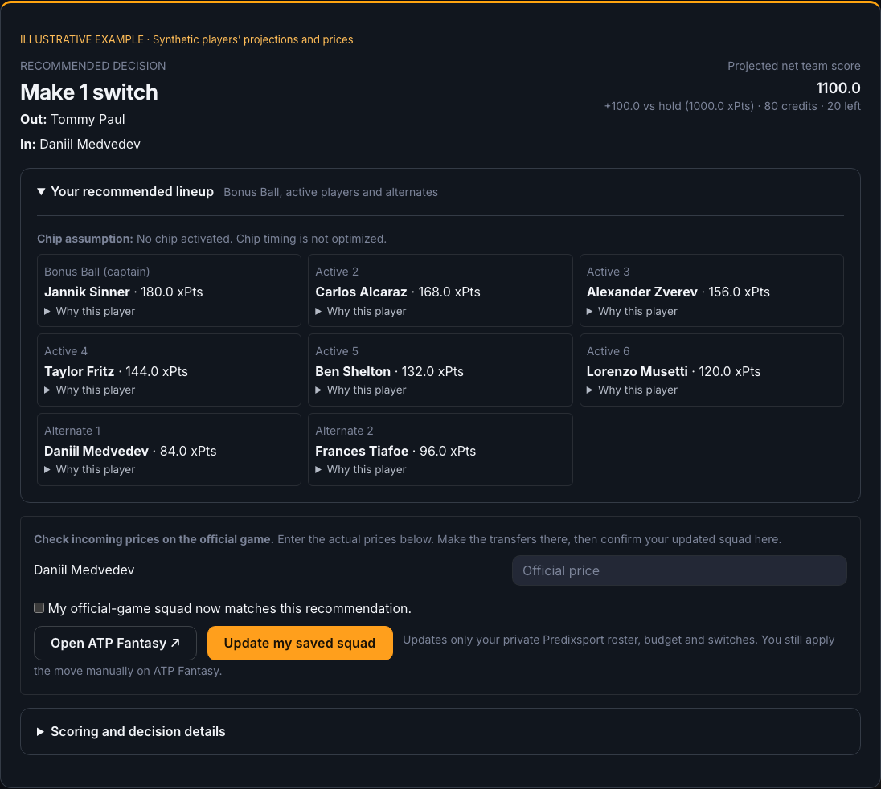
Task: Click the Alternate 1 label
Action: (x=72, y=431)
